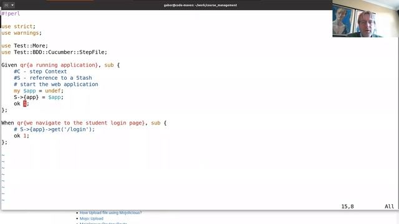Viewport: 399px width, 224px height.
Task: Click the '15,8' cursor position indicator
Action: tap(348, 207)
